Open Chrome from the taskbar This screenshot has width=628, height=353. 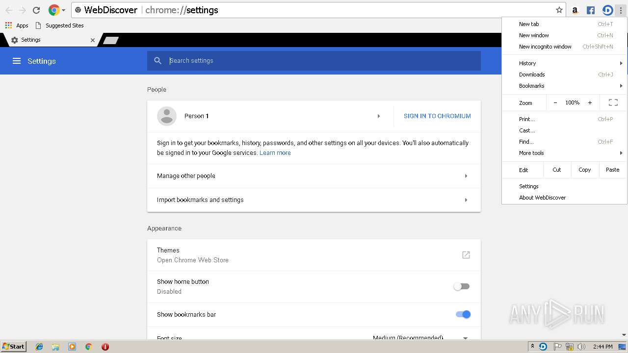(88, 347)
